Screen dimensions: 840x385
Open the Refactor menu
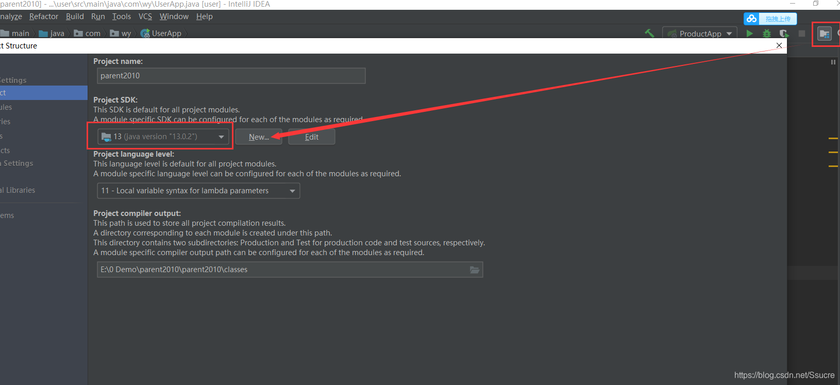[x=44, y=16]
